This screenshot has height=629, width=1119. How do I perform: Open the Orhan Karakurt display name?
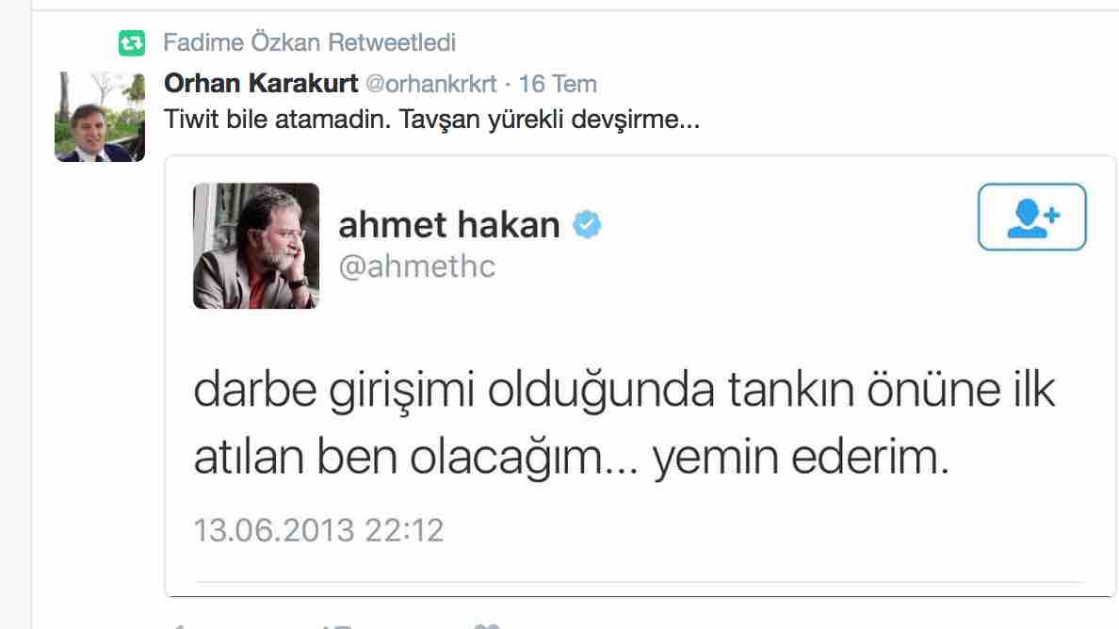point(261,84)
